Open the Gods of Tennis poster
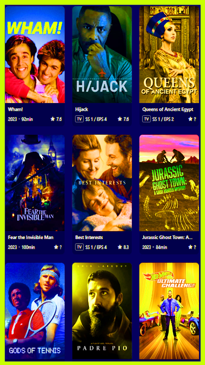The image size is (205, 365). coord(35,311)
